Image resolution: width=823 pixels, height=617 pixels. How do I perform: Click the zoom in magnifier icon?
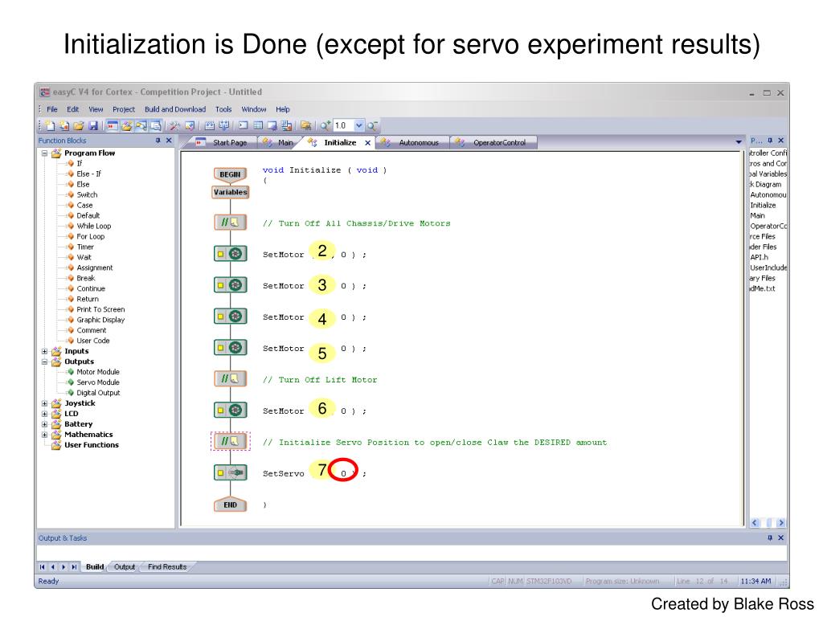325,125
